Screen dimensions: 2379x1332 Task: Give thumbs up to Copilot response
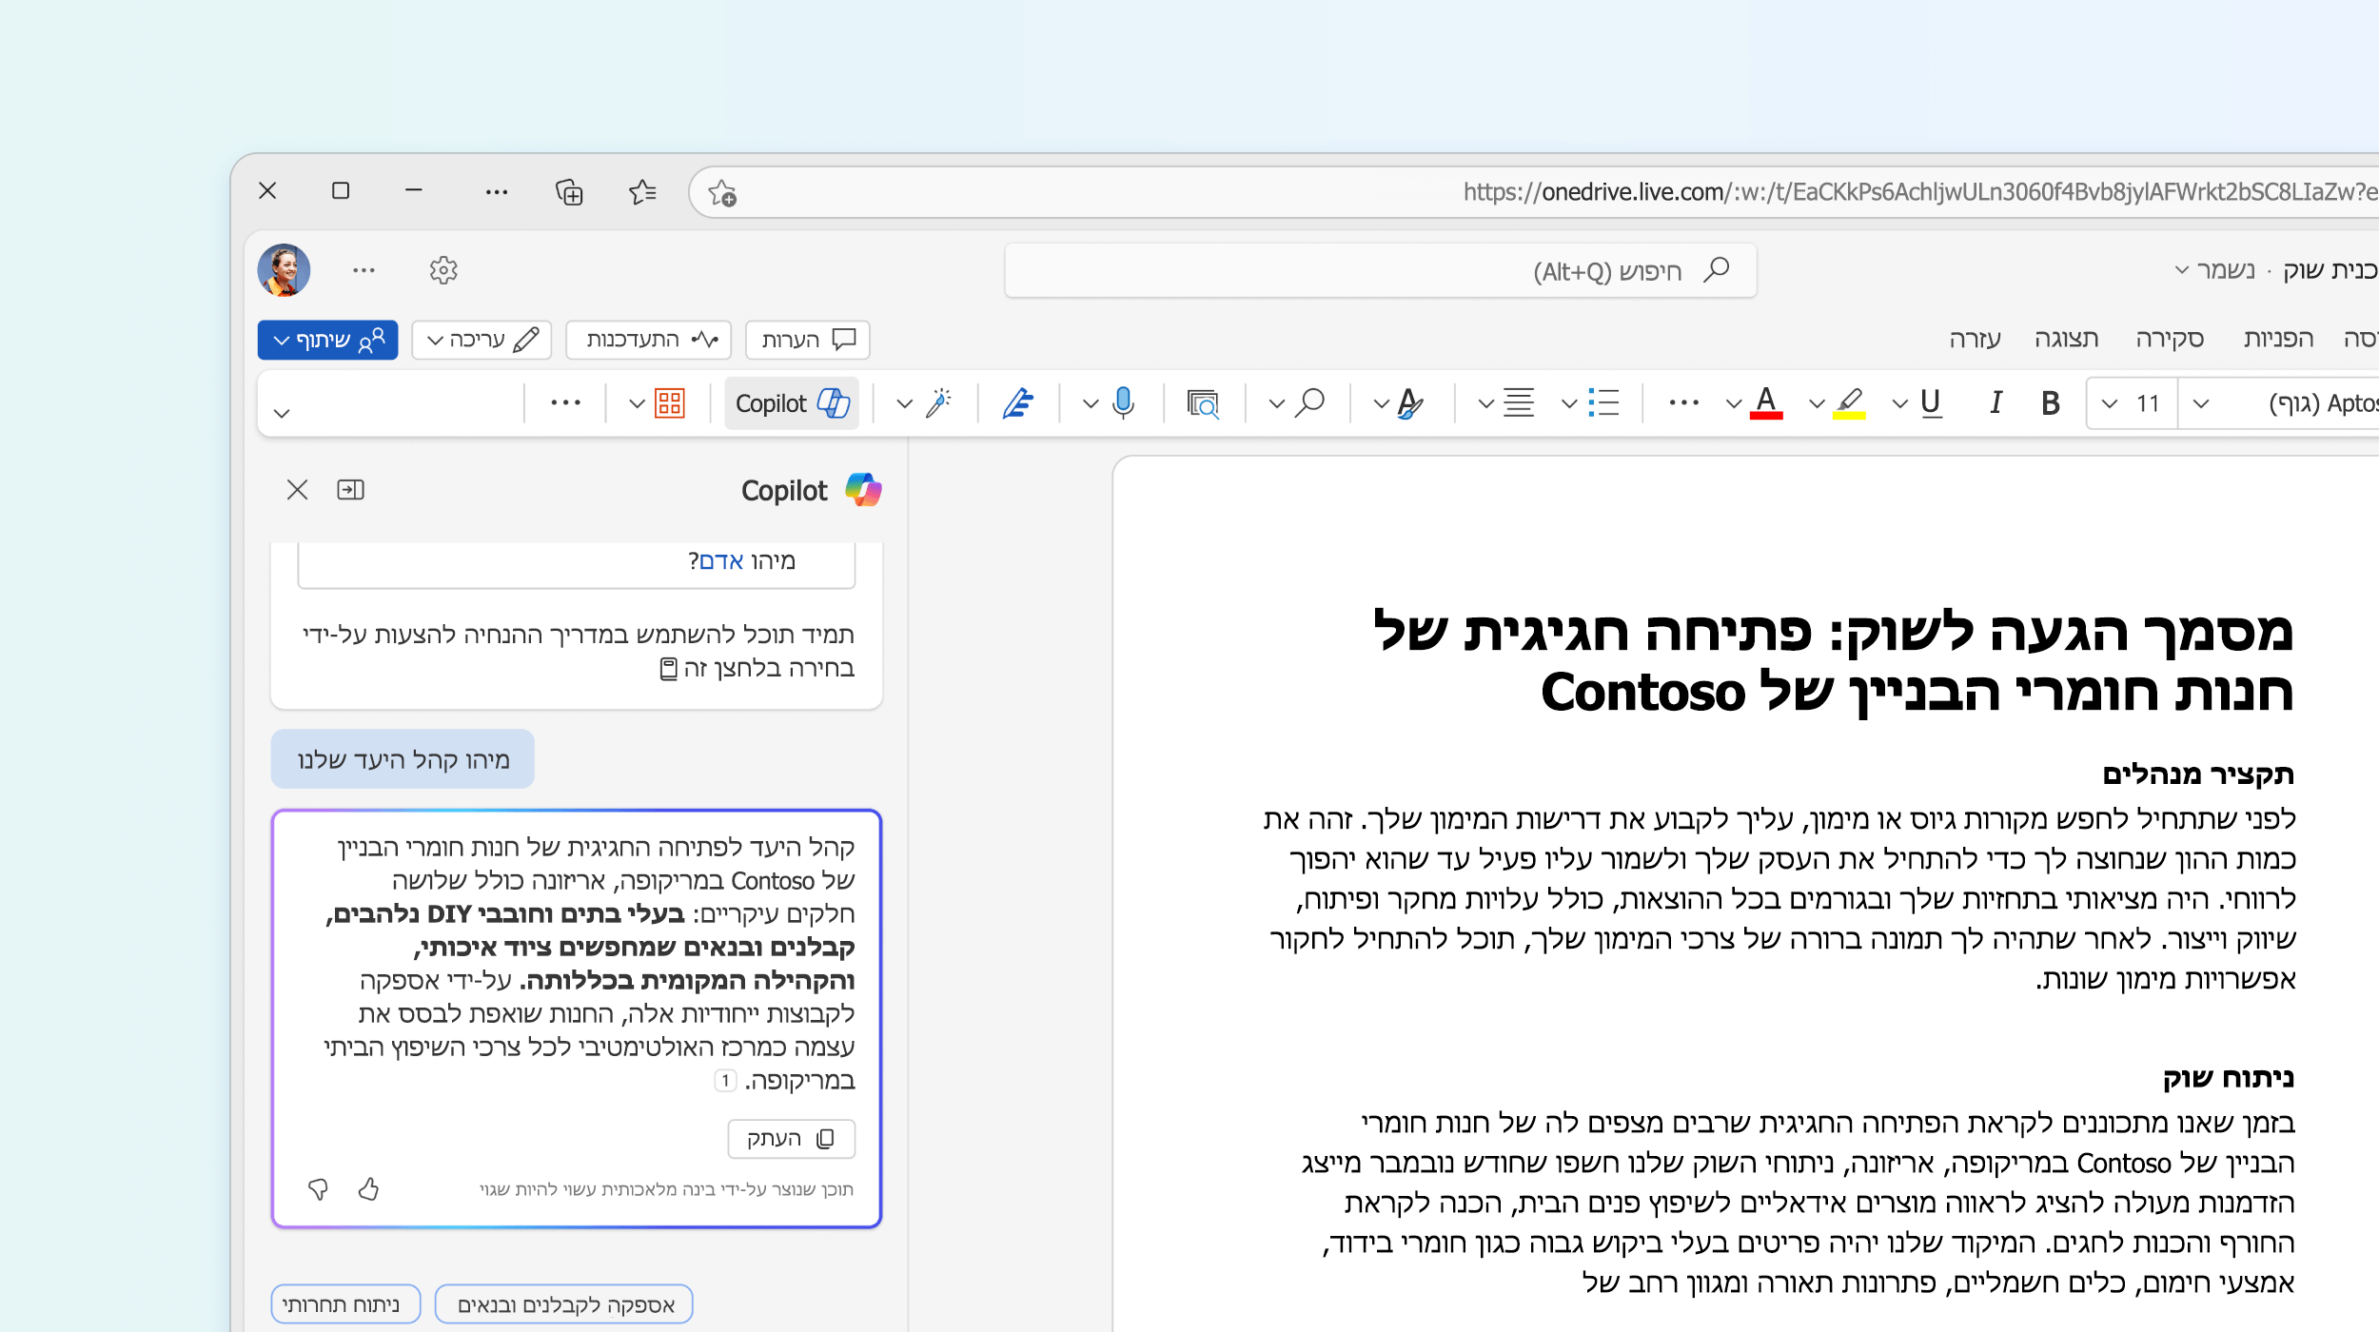coord(368,1189)
